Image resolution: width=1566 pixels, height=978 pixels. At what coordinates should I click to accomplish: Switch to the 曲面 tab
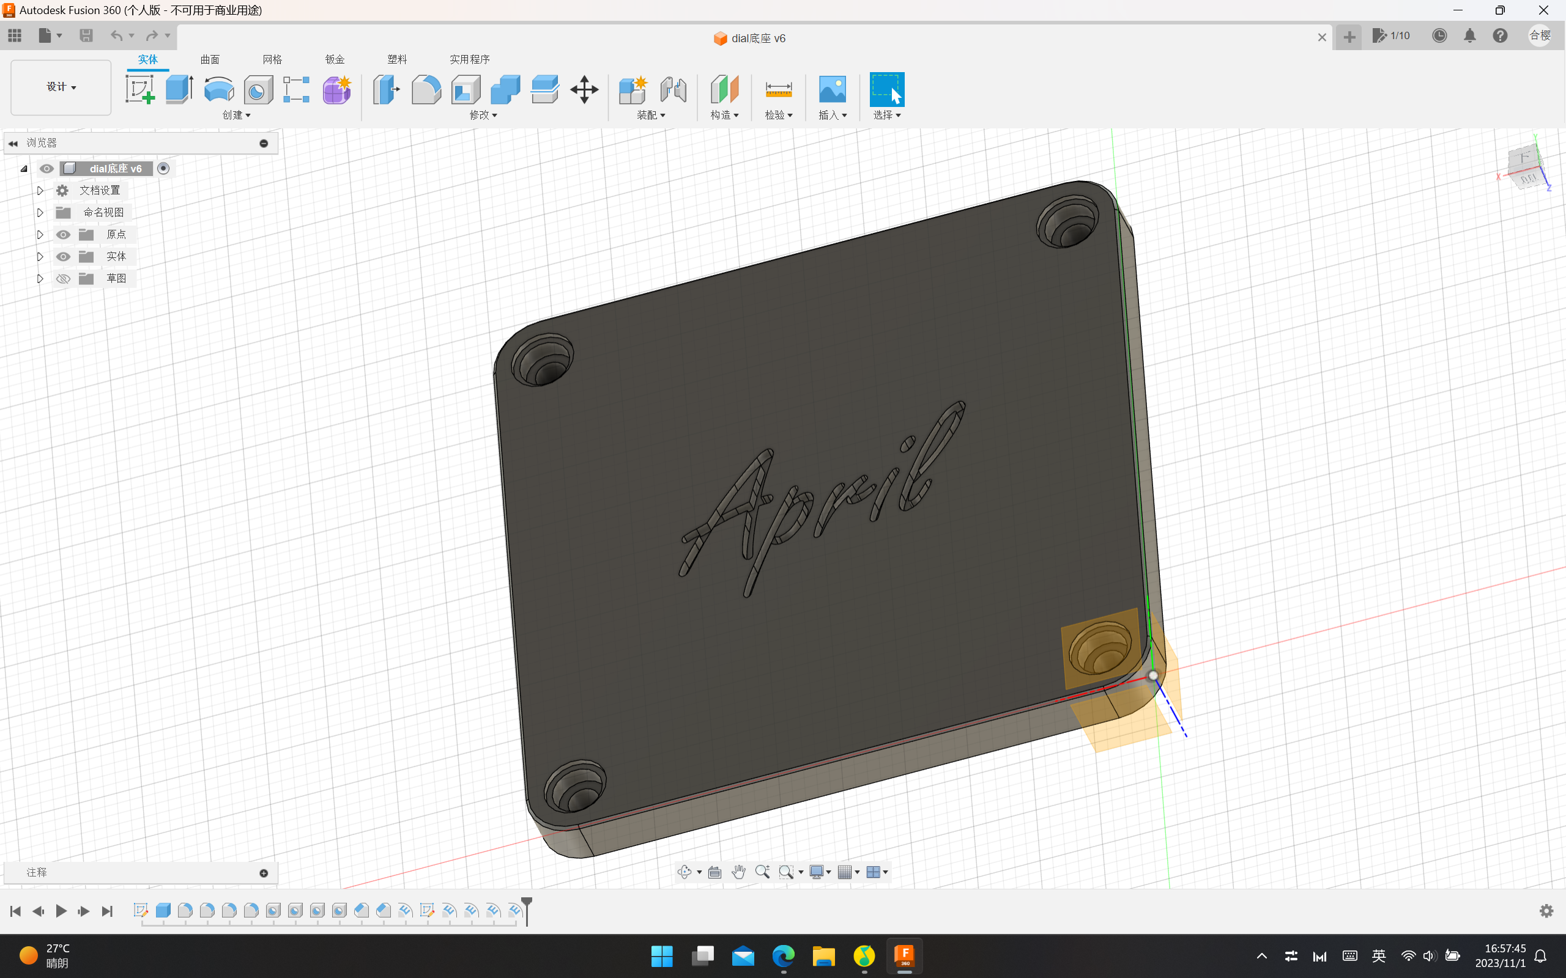click(x=210, y=59)
